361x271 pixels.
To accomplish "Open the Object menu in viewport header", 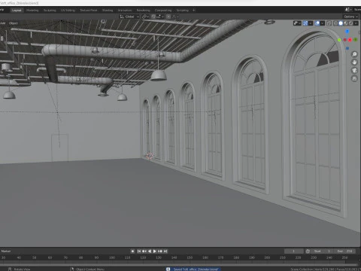I will tap(14, 23).
